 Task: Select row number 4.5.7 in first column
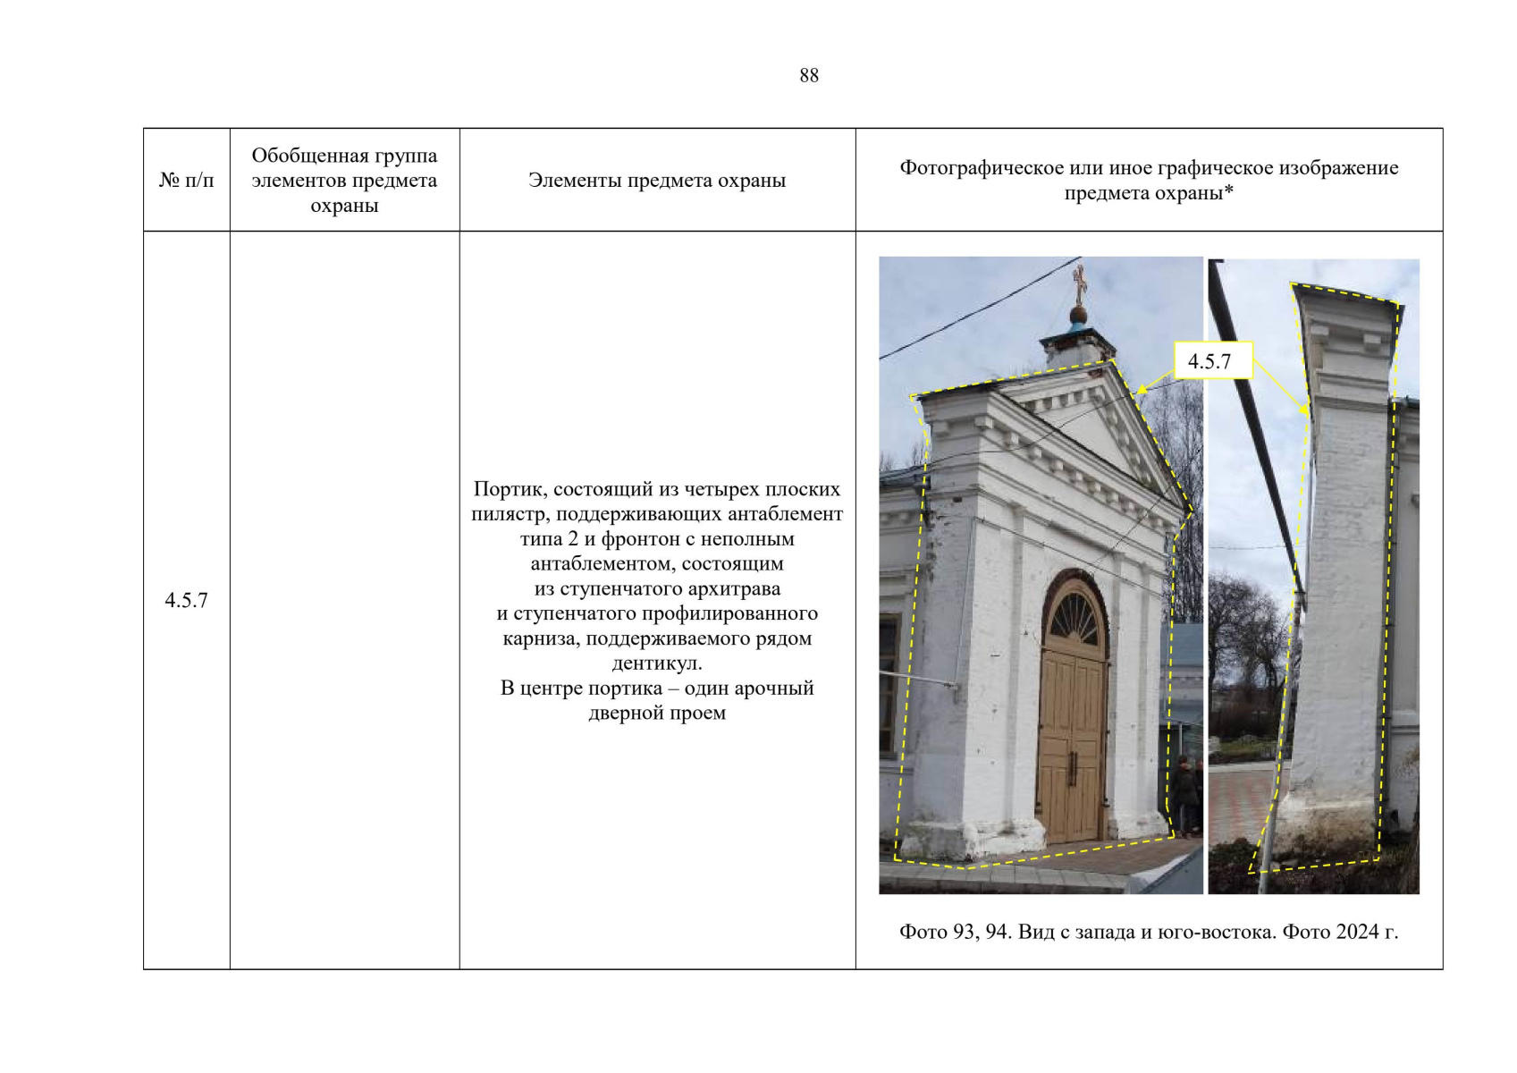(x=186, y=600)
